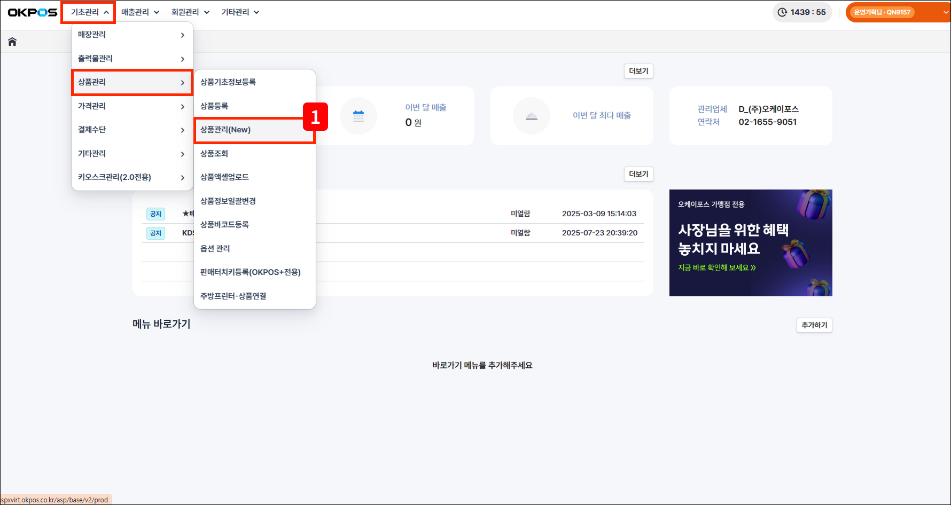Open the 기타관리 dropdown in the top bar
The width and height of the screenshot is (951, 505).
(240, 12)
